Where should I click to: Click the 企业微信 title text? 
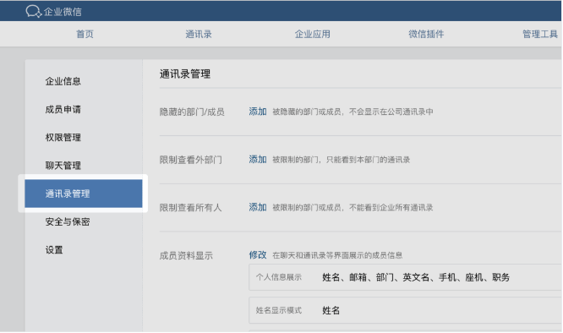pyautogui.click(x=63, y=12)
